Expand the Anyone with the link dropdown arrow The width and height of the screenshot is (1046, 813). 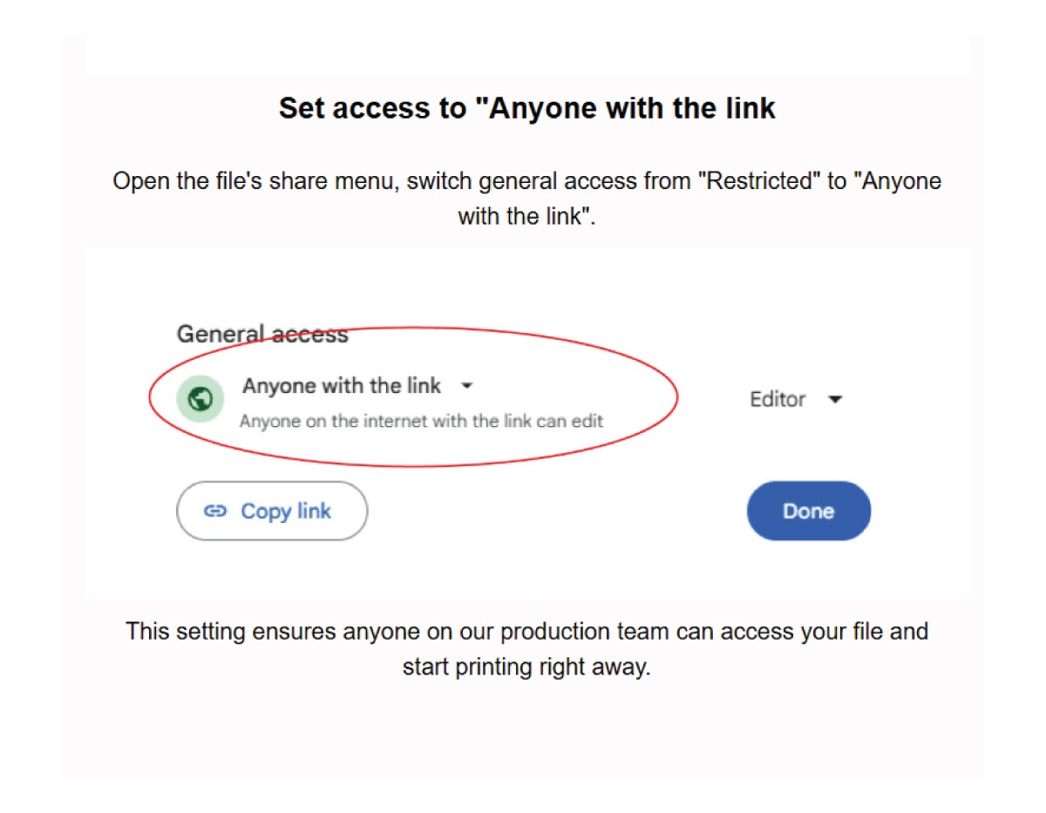coord(467,386)
